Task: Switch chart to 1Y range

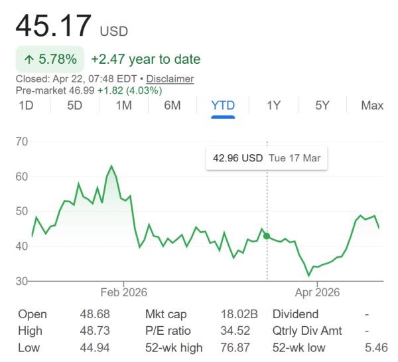Action: click(x=273, y=105)
